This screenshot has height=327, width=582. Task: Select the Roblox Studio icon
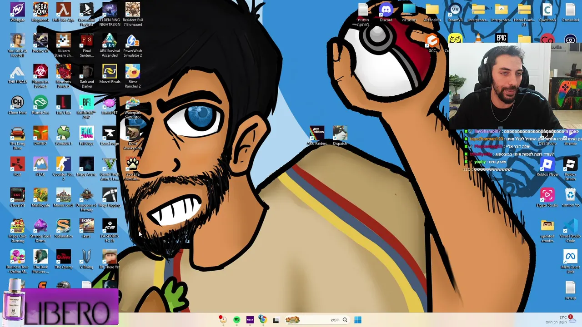[x=570, y=168]
